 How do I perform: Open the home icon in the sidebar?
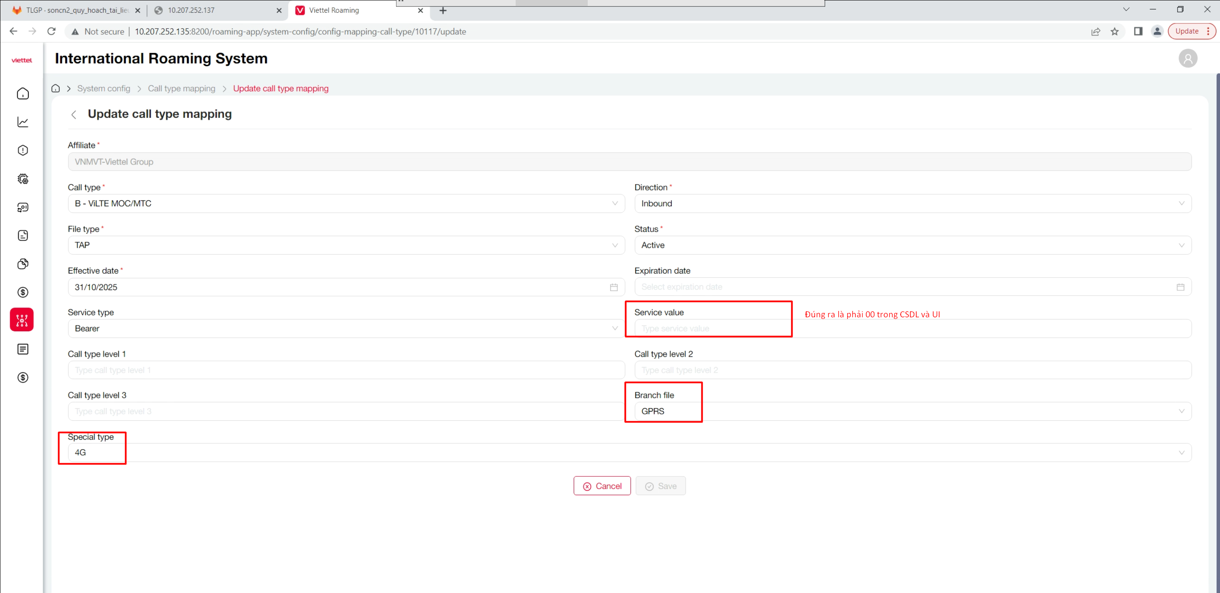click(23, 94)
